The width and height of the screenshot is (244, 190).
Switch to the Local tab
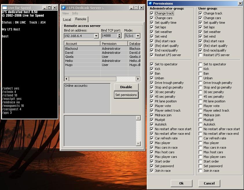(x=67, y=20)
